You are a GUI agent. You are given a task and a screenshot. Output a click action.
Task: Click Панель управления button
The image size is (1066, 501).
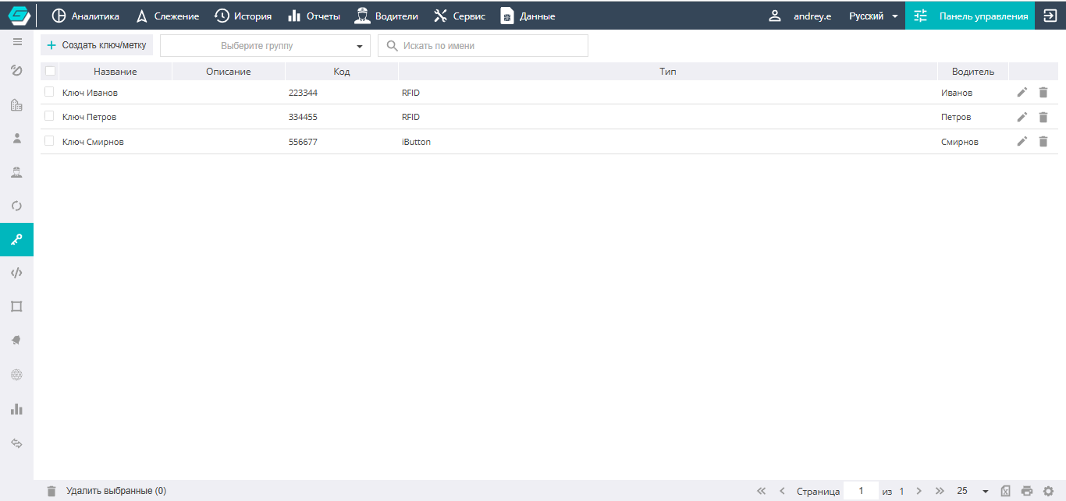pyautogui.click(x=970, y=16)
